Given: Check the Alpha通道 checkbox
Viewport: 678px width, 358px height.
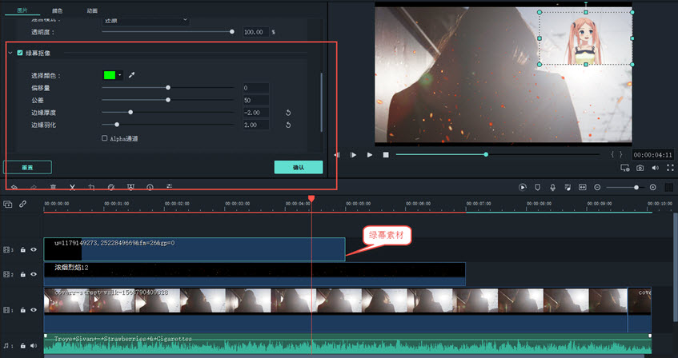Looking at the screenshot, I should [x=105, y=138].
